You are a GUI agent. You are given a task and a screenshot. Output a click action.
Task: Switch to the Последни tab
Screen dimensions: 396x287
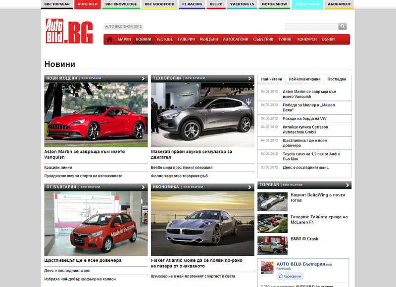(337, 79)
